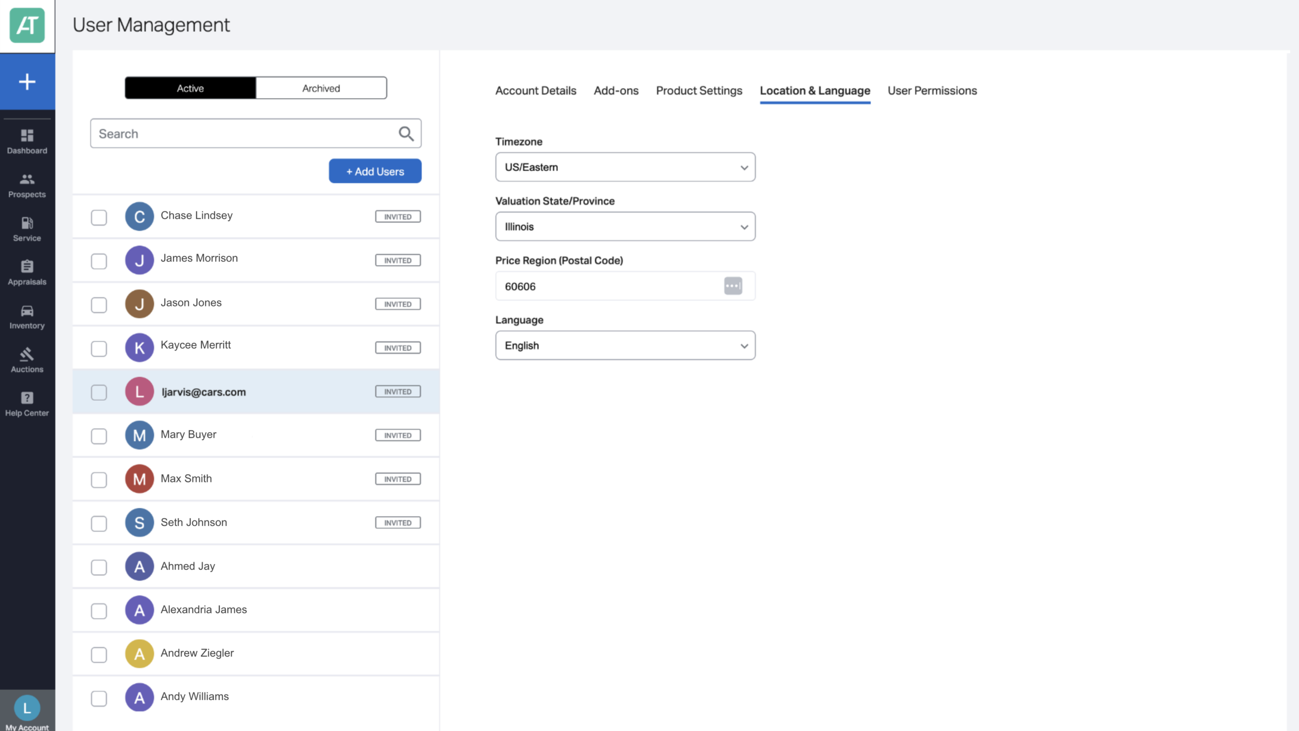Open the Service sidebar item

(x=27, y=229)
